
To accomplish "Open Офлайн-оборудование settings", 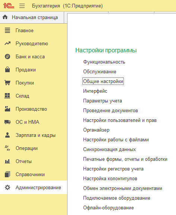I will 109,208.
